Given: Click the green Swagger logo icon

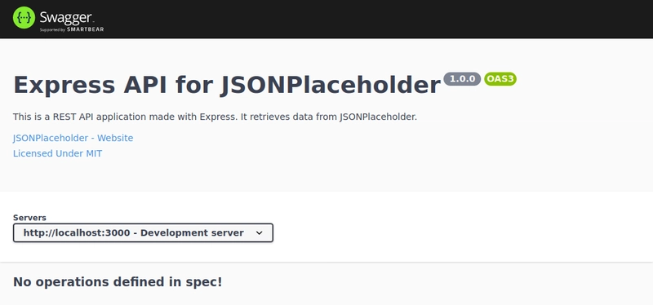Looking at the screenshot, I should pos(24,17).
